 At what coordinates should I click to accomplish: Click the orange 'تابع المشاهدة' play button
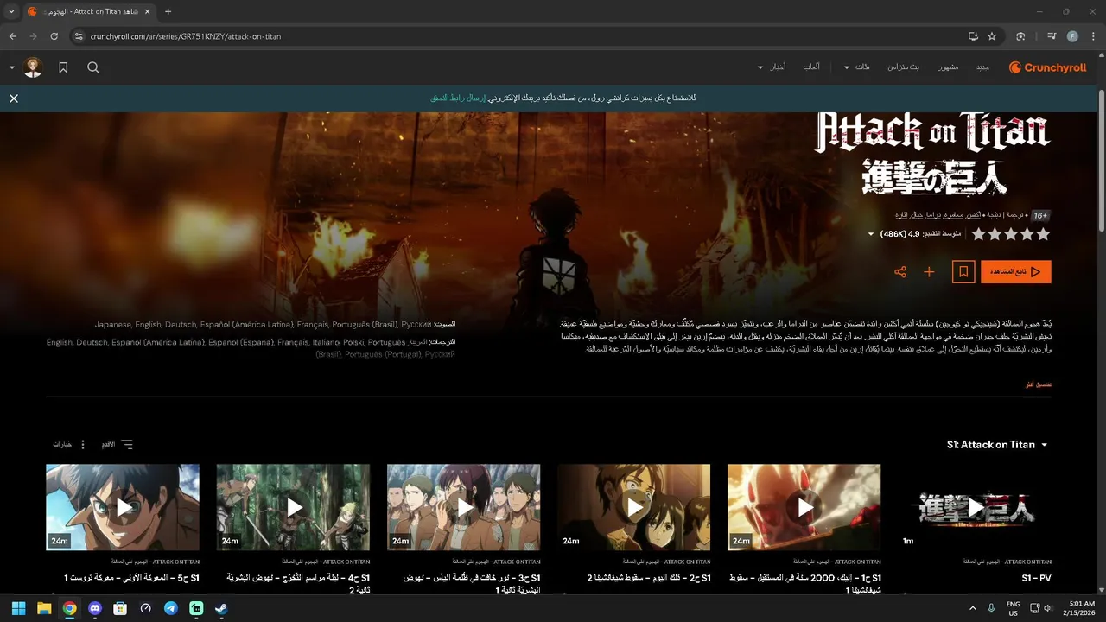(x=1015, y=272)
